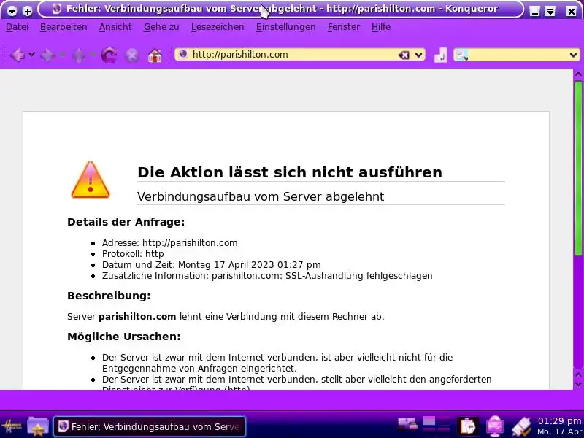Open the starred folder icon in the taskbar
Image resolution: width=584 pixels, height=438 pixels.
click(x=38, y=426)
